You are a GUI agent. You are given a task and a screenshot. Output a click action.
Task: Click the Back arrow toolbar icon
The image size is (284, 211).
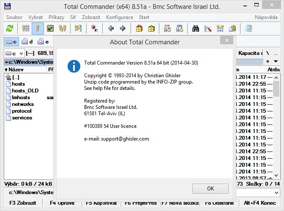point(111,28)
